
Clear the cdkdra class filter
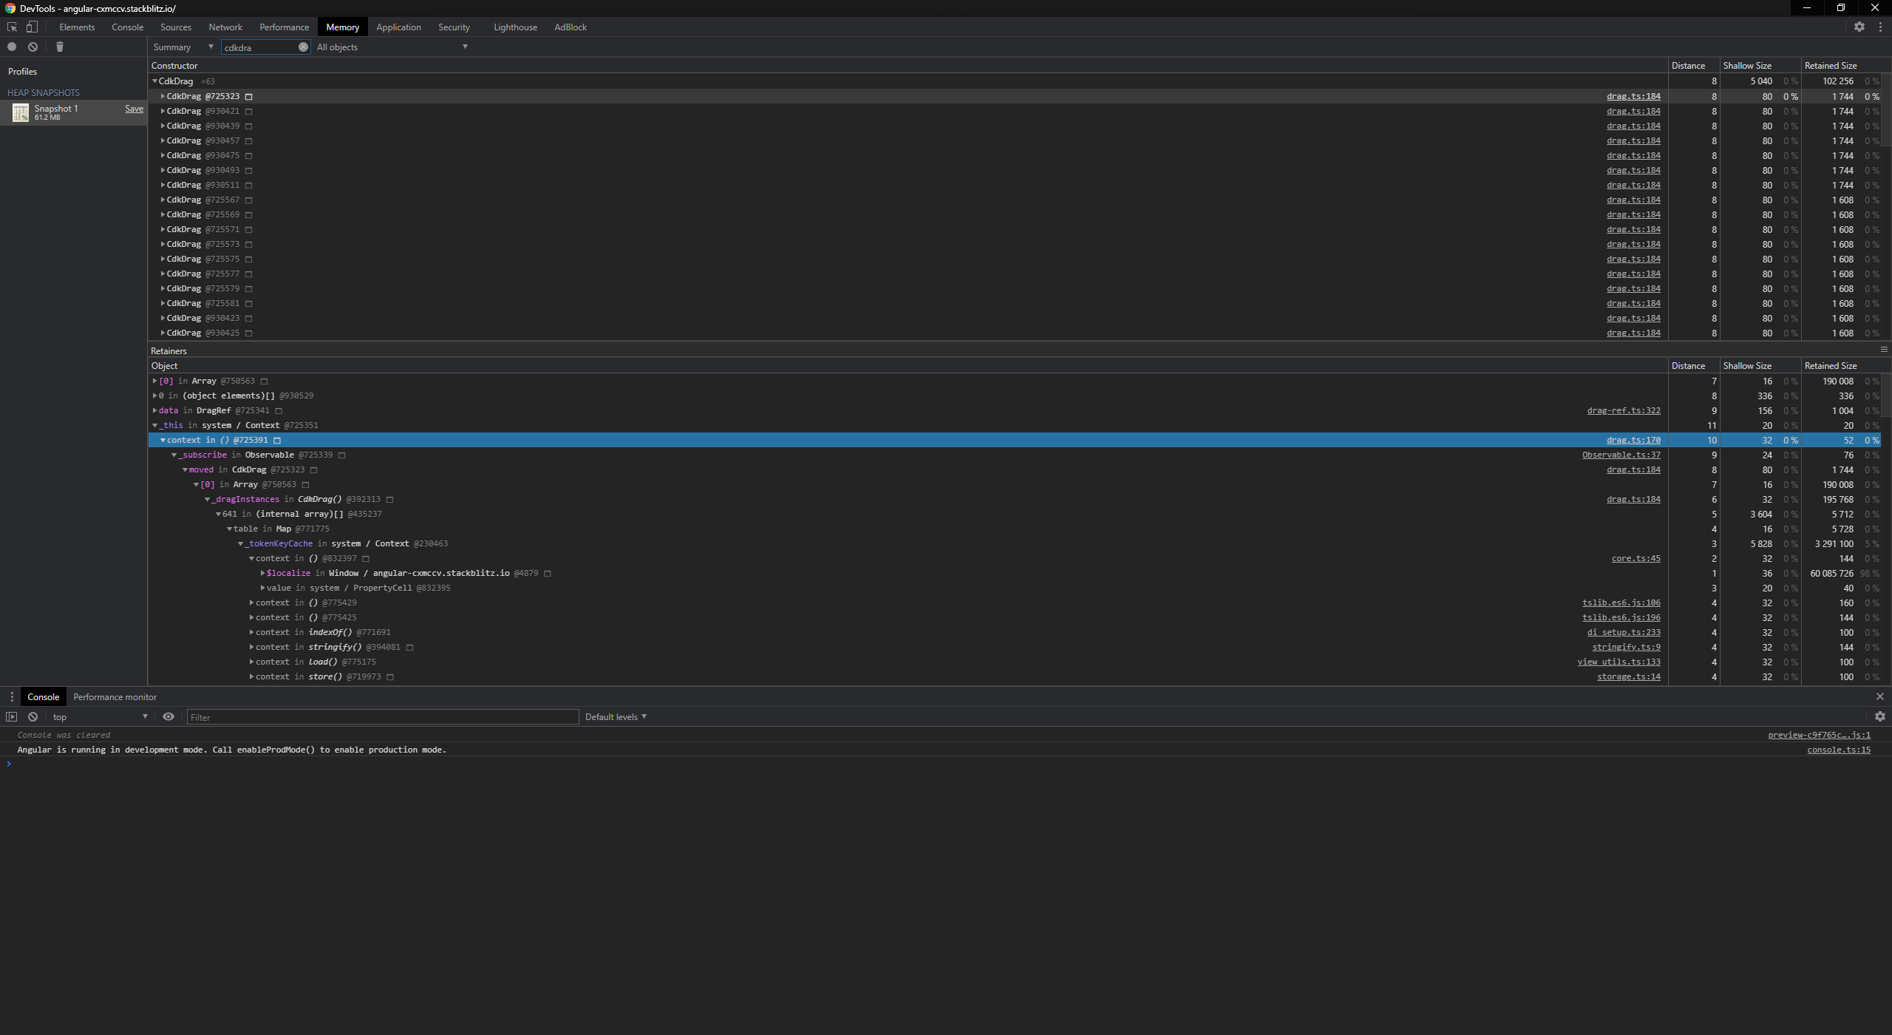coord(303,47)
